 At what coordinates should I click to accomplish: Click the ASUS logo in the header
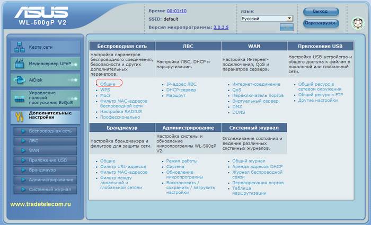click(x=43, y=12)
